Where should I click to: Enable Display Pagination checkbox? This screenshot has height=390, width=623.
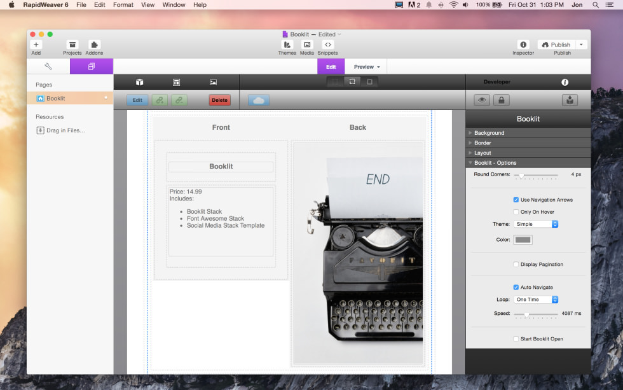tap(516, 265)
